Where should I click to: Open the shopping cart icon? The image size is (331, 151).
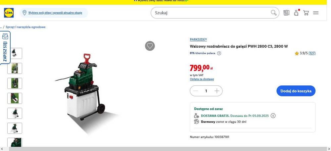tap(306, 13)
